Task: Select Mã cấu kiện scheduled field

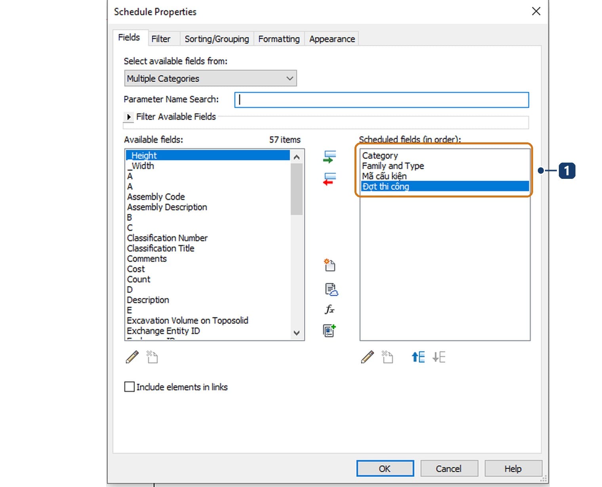Action: pyautogui.click(x=445, y=176)
